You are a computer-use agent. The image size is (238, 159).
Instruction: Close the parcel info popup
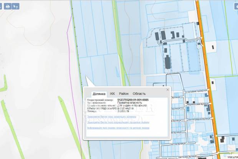[x=167, y=89]
